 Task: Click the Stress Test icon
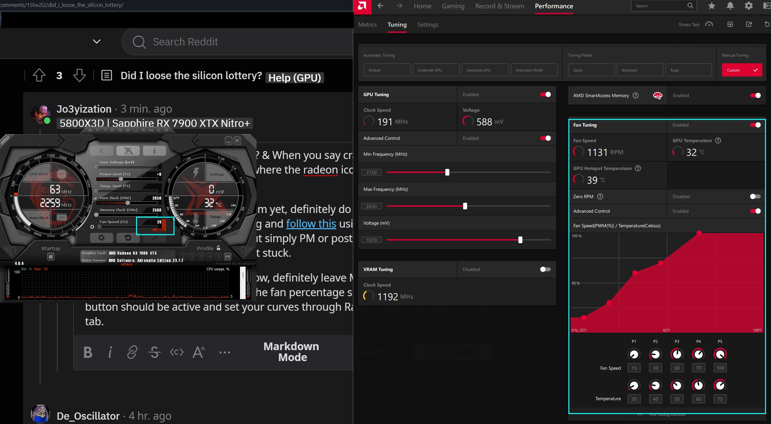[709, 24]
